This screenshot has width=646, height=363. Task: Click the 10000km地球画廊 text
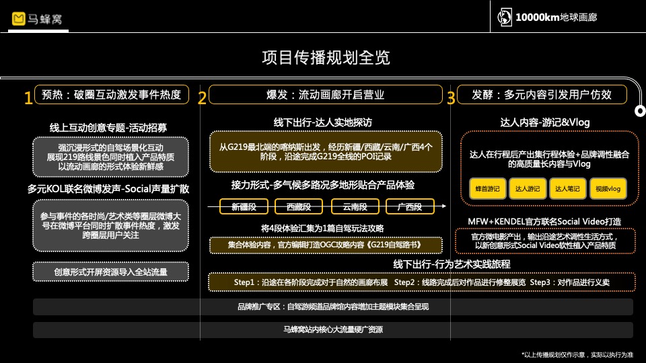pos(557,17)
